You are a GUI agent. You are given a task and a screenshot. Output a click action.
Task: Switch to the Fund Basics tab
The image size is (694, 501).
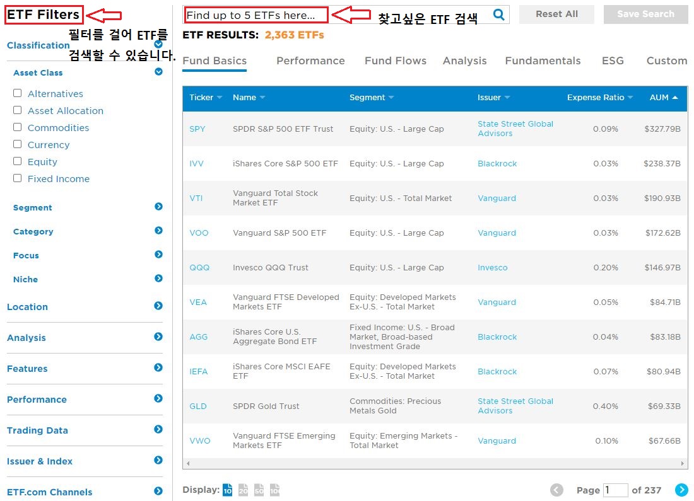pyautogui.click(x=215, y=60)
